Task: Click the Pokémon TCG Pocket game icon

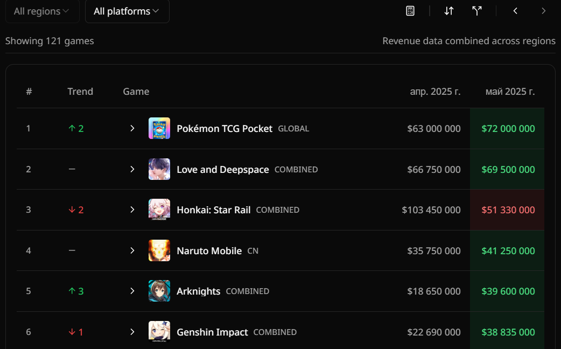Action: coord(159,128)
